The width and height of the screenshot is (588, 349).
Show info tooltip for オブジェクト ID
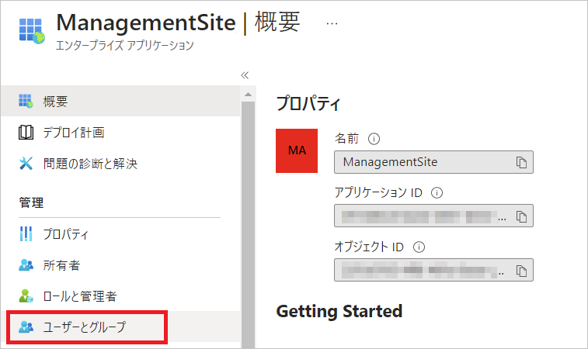pos(419,247)
